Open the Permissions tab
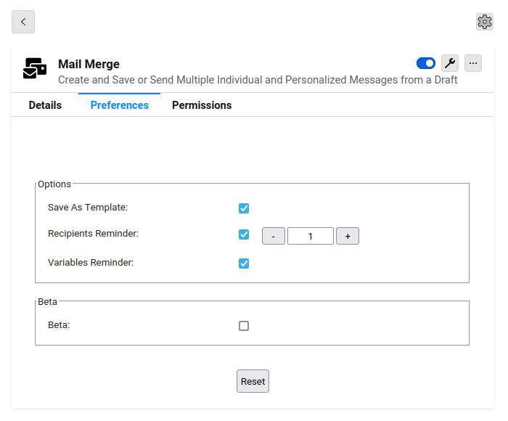 pos(202,105)
